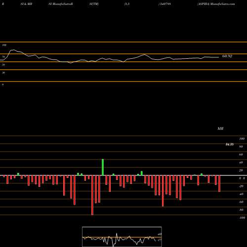Image resolution: width=247 pixels, height=247 pixels.
Task: Click the 'MR' panel title
Action: (220, 128)
